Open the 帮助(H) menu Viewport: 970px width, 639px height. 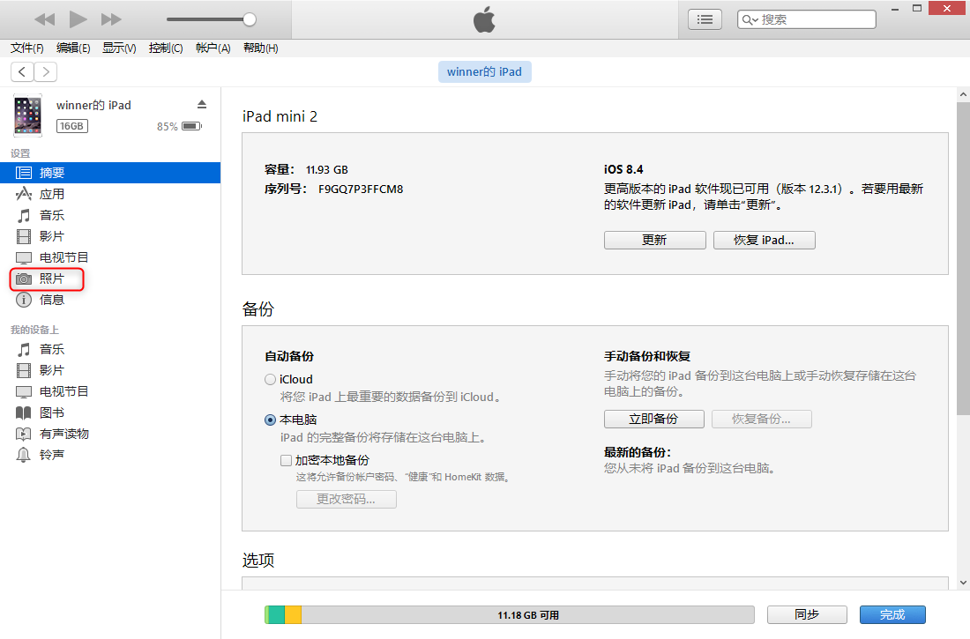click(x=260, y=48)
